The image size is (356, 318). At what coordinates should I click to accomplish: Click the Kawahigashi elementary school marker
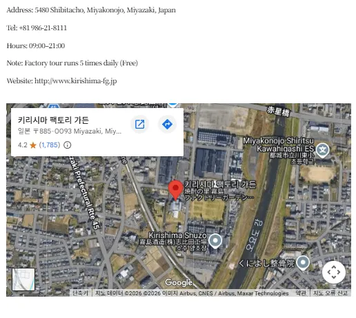pos(323,150)
